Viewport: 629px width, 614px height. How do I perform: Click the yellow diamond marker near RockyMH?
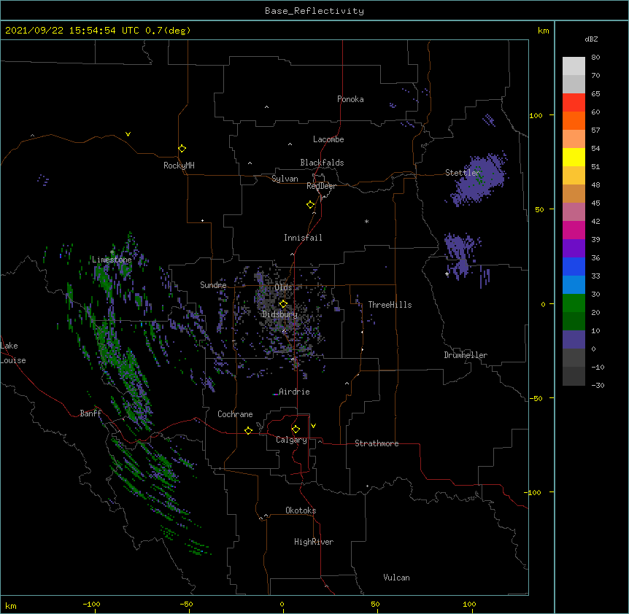pyautogui.click(x=182, y=148)
